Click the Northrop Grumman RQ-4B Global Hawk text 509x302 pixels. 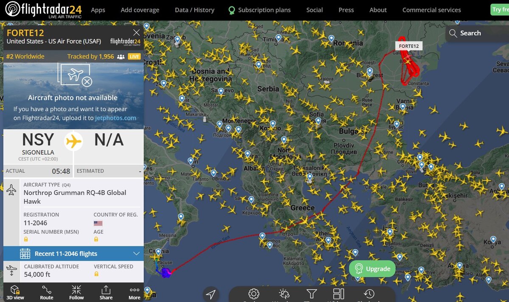(x=75, y=197)
